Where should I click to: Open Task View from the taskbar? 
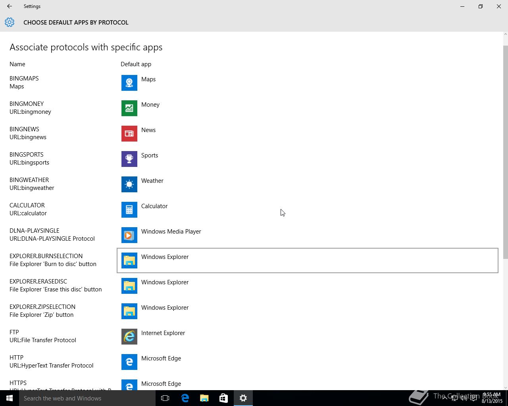click(165, 398)
